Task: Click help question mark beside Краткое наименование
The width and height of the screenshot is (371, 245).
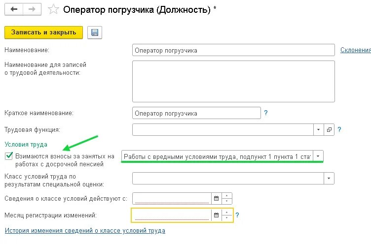Action: (266, 113)
